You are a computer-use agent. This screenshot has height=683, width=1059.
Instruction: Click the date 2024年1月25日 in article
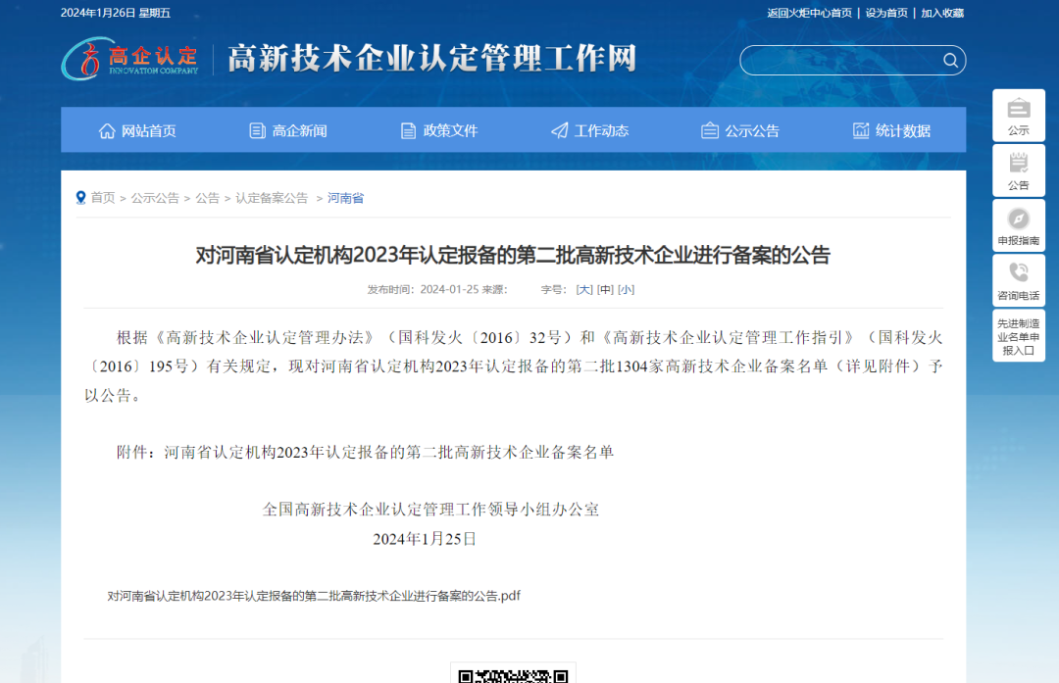pyautogui.click(x=425, y=539)
